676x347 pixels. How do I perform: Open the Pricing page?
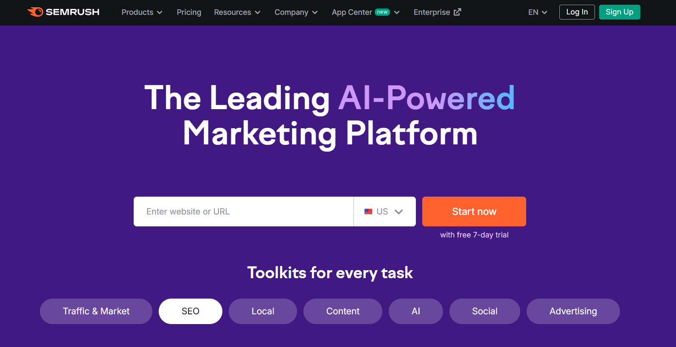(189, 12)
